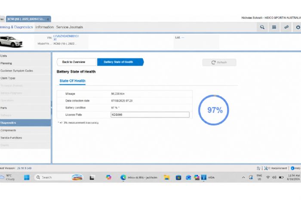
Task: Open the Windows Start menu
Action: pos(27,178)
